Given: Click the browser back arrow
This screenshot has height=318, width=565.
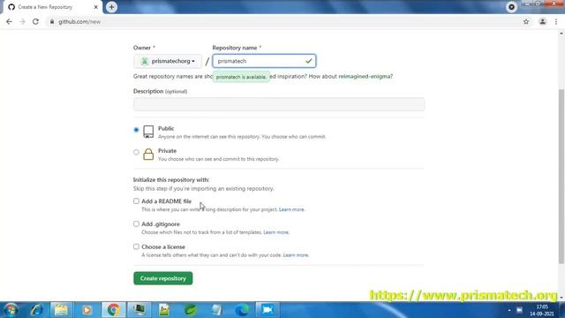Looking at the screenshot, I should pyautogui.click(x=9, y=21).
